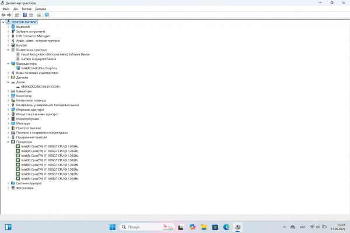
Task: Expand the Комп'ютер category
Action: tap(8, 96)
